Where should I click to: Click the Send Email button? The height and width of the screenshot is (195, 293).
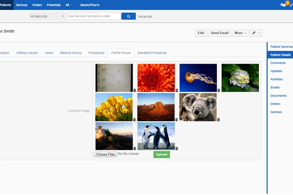pos(219,33)
